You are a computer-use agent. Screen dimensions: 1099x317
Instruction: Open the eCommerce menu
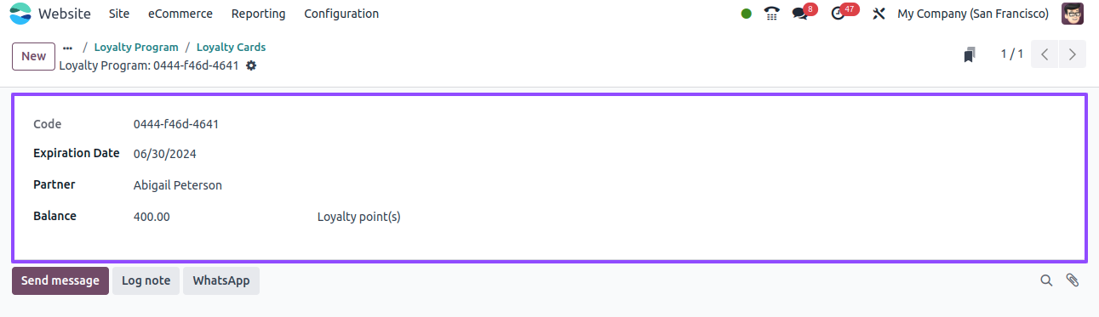click(180, 14)
